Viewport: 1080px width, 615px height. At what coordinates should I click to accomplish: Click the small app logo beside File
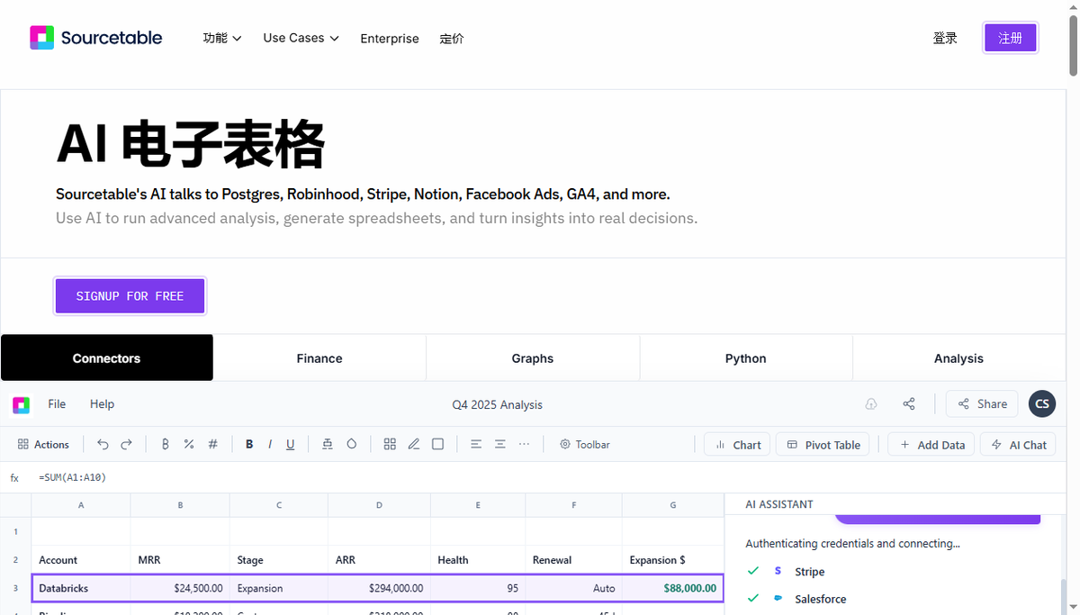(x=21, y=404)
